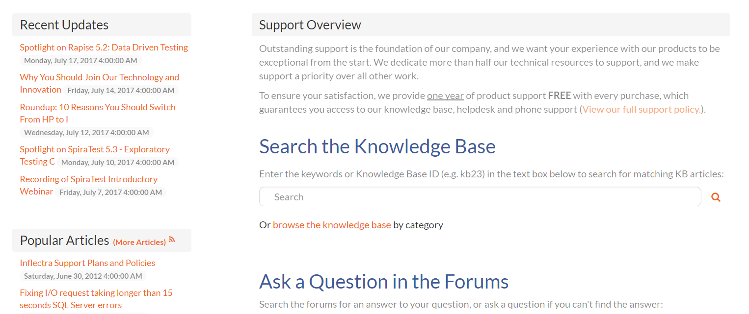Open Spotlight on Rapise 5.2 article
Viewport: 749px width, 314px height.
[104, 48]
